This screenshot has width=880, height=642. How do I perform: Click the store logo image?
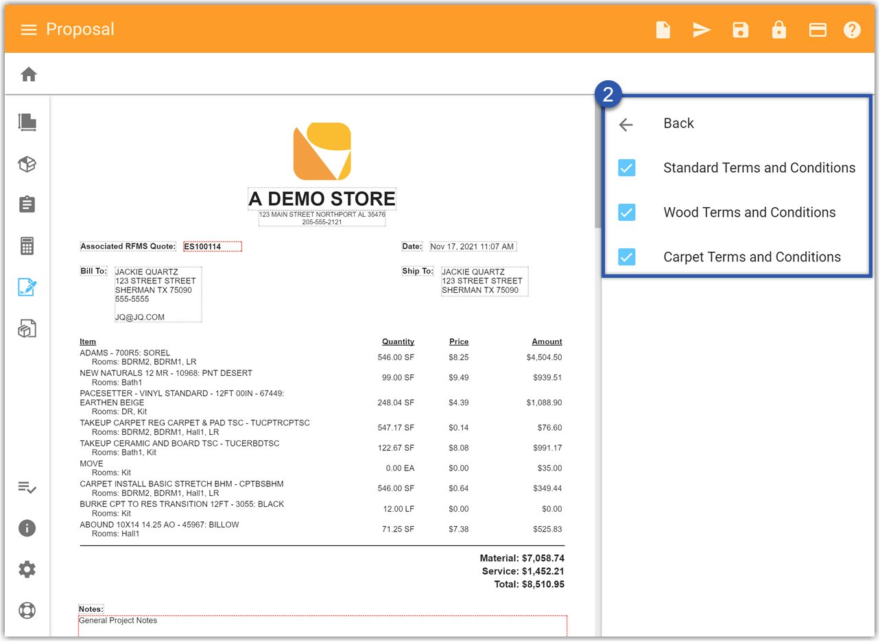(322, 152)
